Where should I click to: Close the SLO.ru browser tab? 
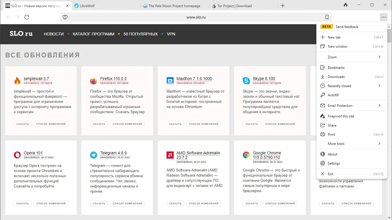[67, 6]
